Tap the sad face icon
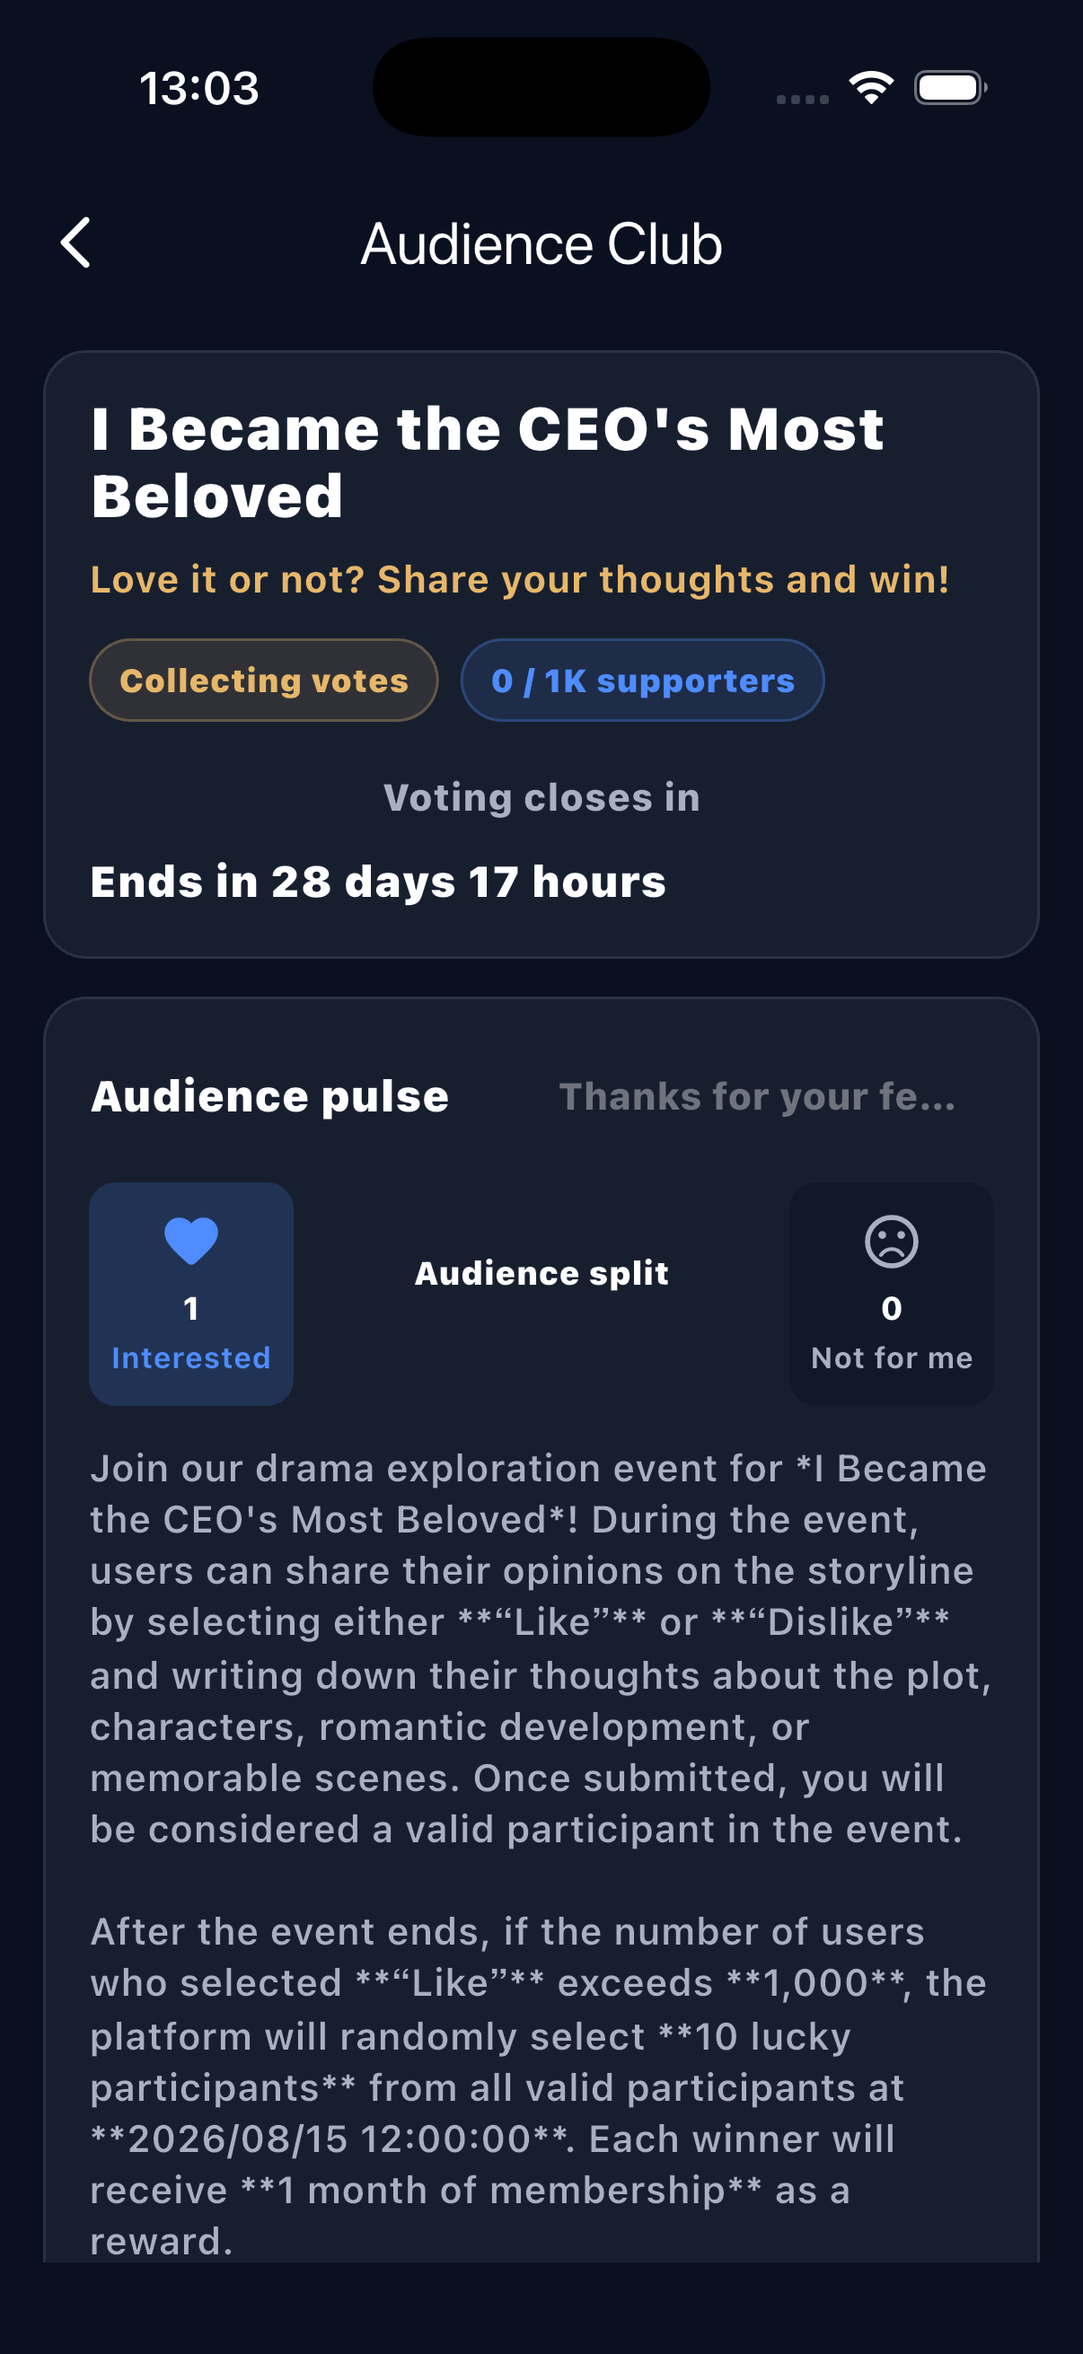The image size is (1083, 2354). [891, 1241]
